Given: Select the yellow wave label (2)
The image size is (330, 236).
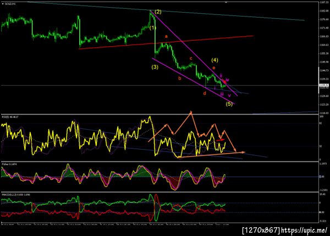Looking at the screenshot, I should (158, 12).
